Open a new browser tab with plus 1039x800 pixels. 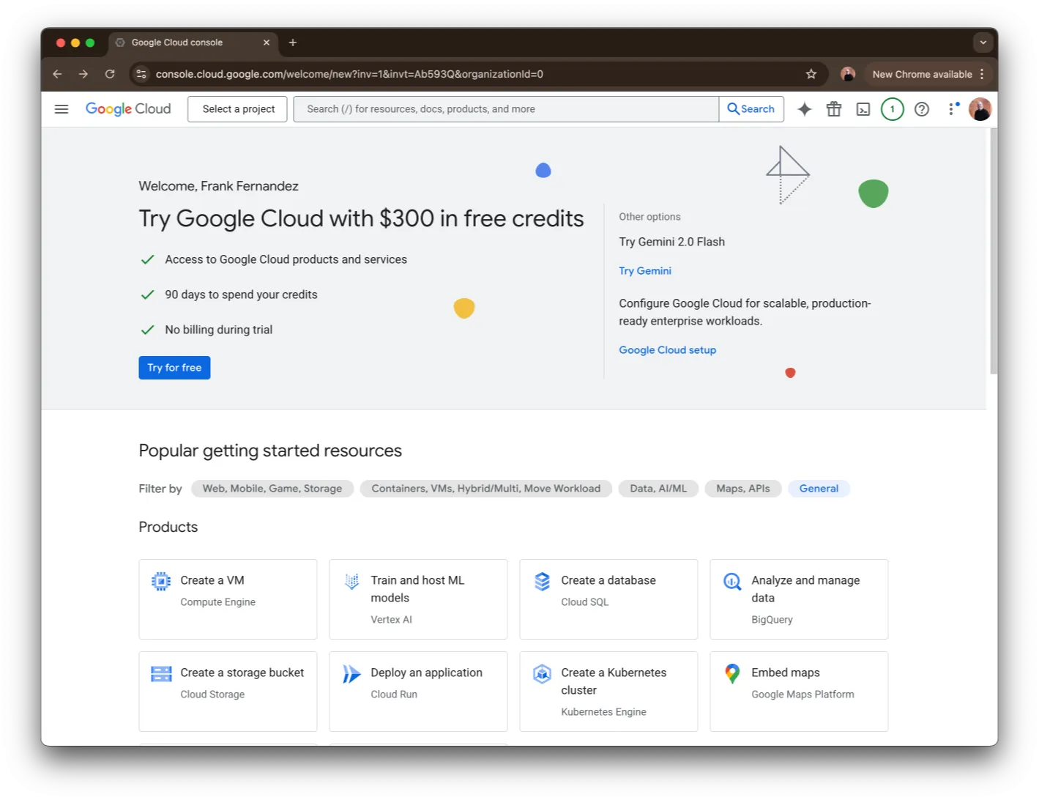293,42
